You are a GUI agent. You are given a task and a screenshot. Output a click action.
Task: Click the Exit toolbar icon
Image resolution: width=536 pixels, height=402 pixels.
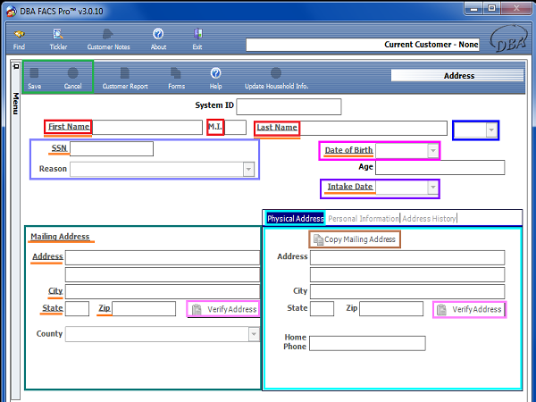197,39
